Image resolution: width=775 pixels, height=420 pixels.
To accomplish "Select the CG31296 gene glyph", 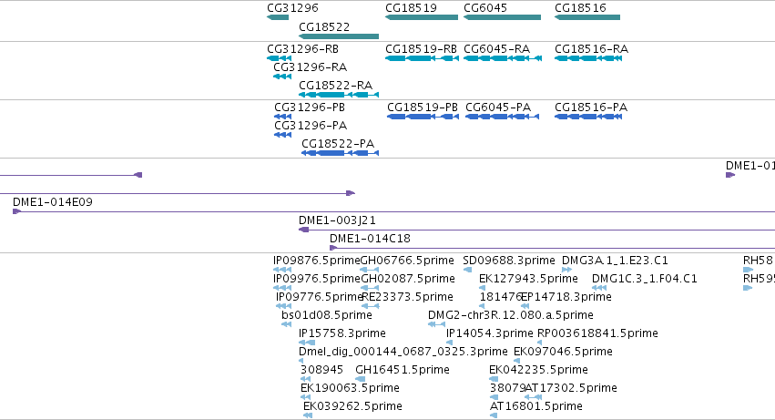I will (x=278, y=17).
